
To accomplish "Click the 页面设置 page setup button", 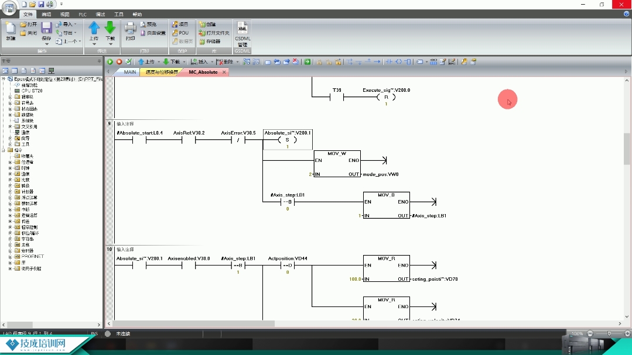I will pos(153,33).
